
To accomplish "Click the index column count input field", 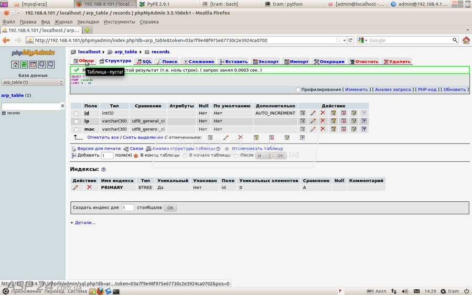I will pyautogui.click(x=127, y=207).
